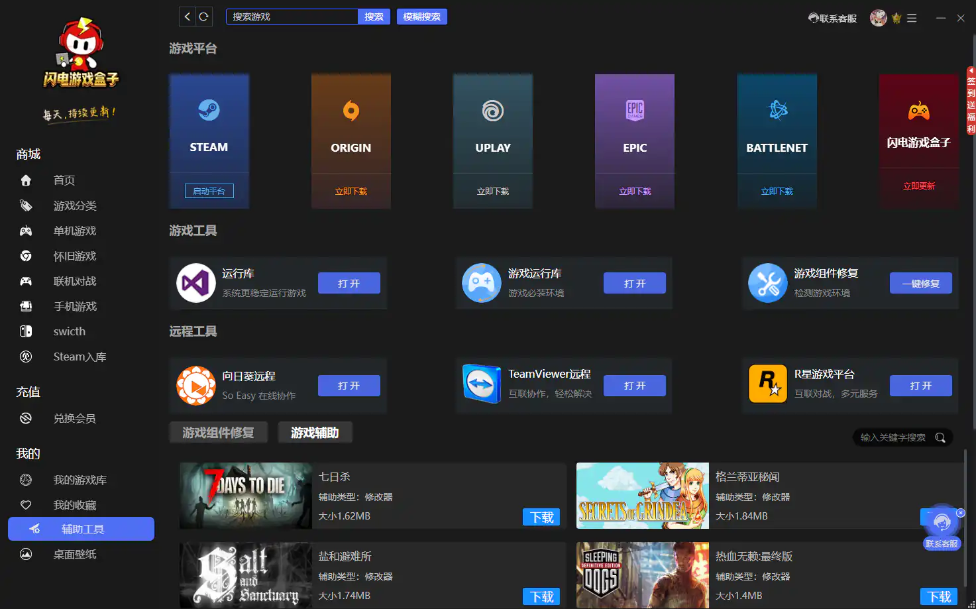This screenshot has width=976, height=609.
Task: Update the box via 立即更新
Action: point(919,186)
